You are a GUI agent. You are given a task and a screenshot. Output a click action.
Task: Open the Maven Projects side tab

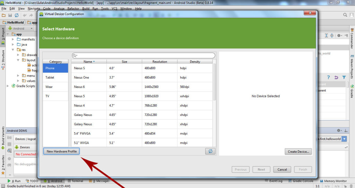(x=352, y=67)
